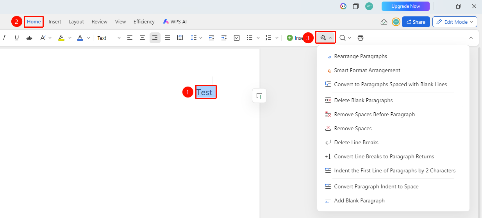Decrease the paragraph indent

tap(211, 38)
